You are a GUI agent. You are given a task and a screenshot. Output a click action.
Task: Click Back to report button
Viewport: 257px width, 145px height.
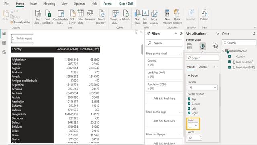pyautogui.click(x=22, y=39)
